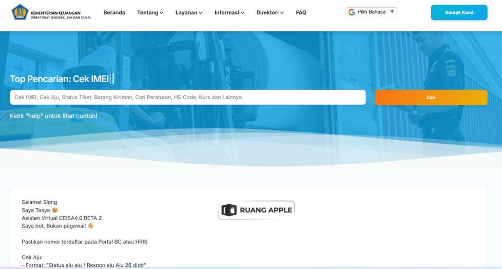Click the Top Pencarian: Cek IMEI heading
This screenshot has height=269, width=502.
click(x=60, y=79)
